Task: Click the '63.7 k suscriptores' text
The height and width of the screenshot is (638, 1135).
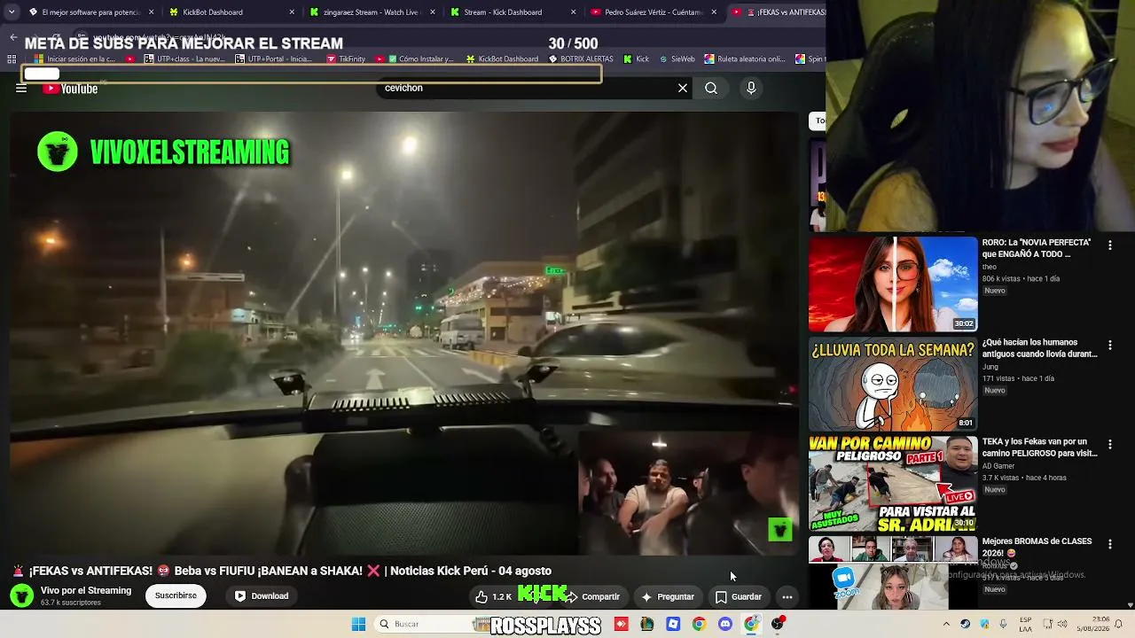Action: click(x=71, y=603)
